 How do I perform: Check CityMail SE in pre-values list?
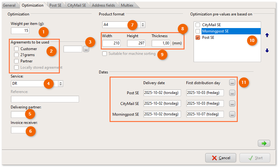pyautogui.click(x=198, y=25)
